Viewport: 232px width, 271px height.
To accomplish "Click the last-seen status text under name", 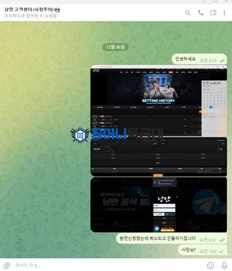I will (x=31, y=16).
